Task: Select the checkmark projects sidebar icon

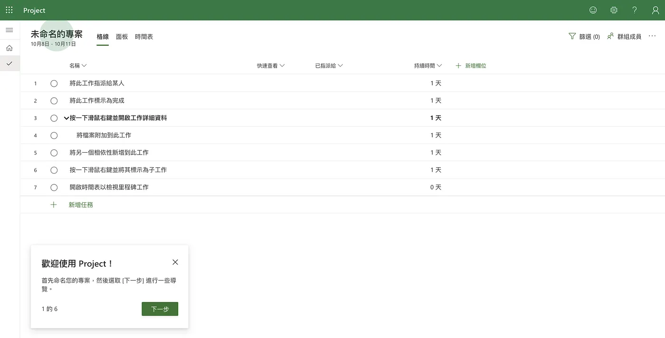Action: [9, 63]
